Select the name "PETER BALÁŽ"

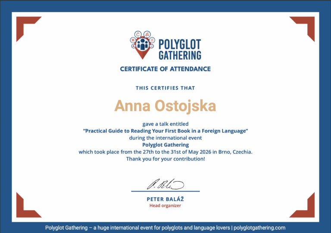point(165,199)
